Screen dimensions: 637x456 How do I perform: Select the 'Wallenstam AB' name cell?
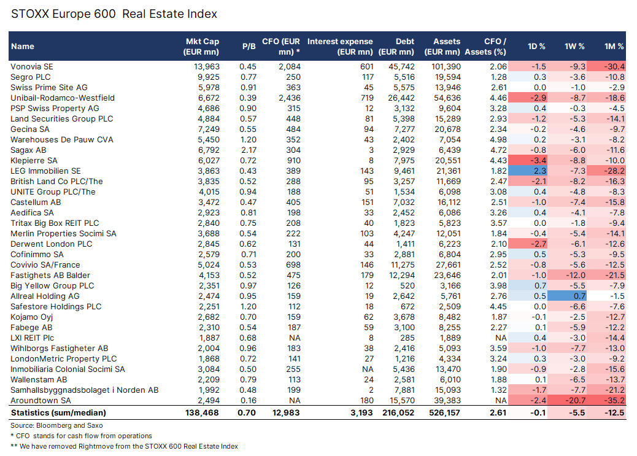pos(39,380)
